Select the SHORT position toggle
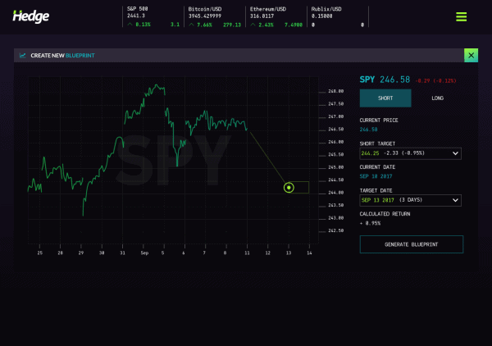The height and width of the screenshot is (346, 492). point(385,98)
